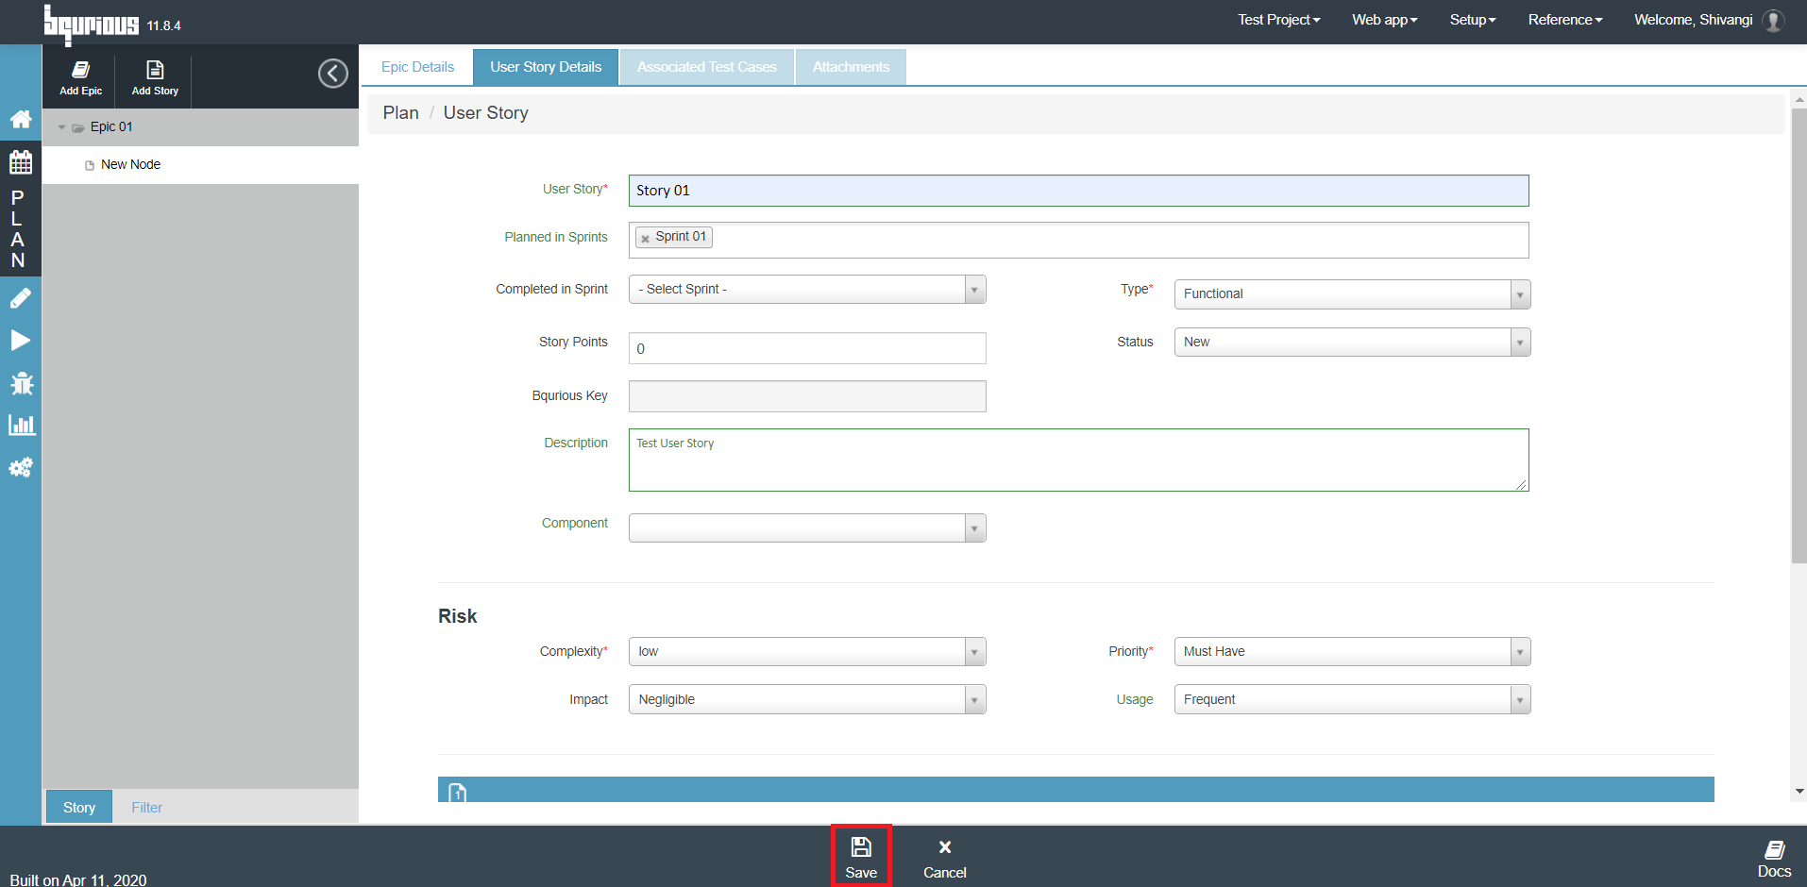
Task: Click the User Story name field
Action: point(1078,191)
